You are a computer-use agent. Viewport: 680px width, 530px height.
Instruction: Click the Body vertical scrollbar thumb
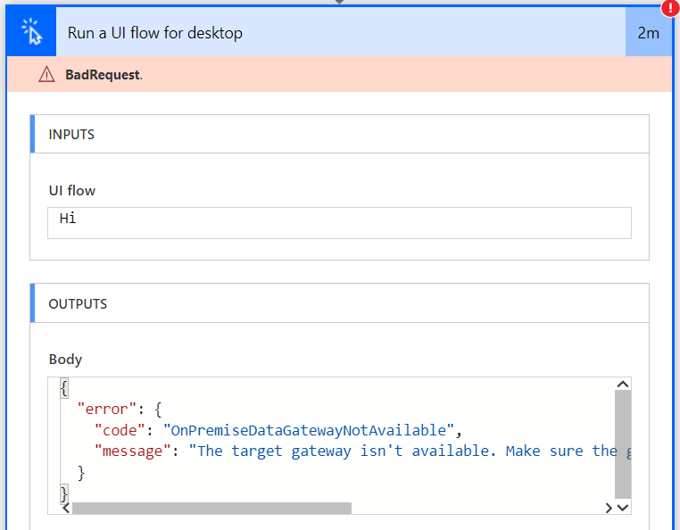623,444
